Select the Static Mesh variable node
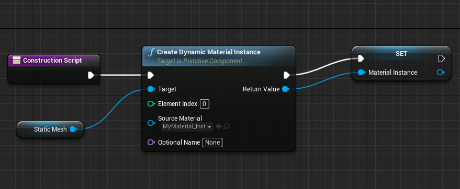The image size is (460, 189). coord(50,129)
